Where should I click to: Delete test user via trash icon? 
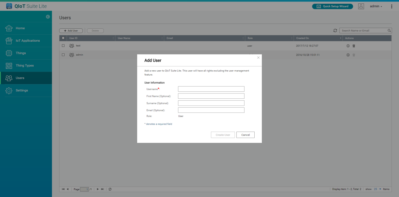[354, 46]
